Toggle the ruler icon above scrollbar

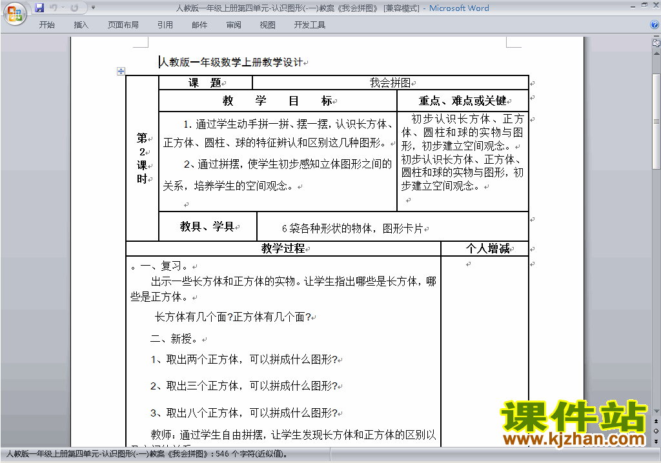tap(656, 43)
